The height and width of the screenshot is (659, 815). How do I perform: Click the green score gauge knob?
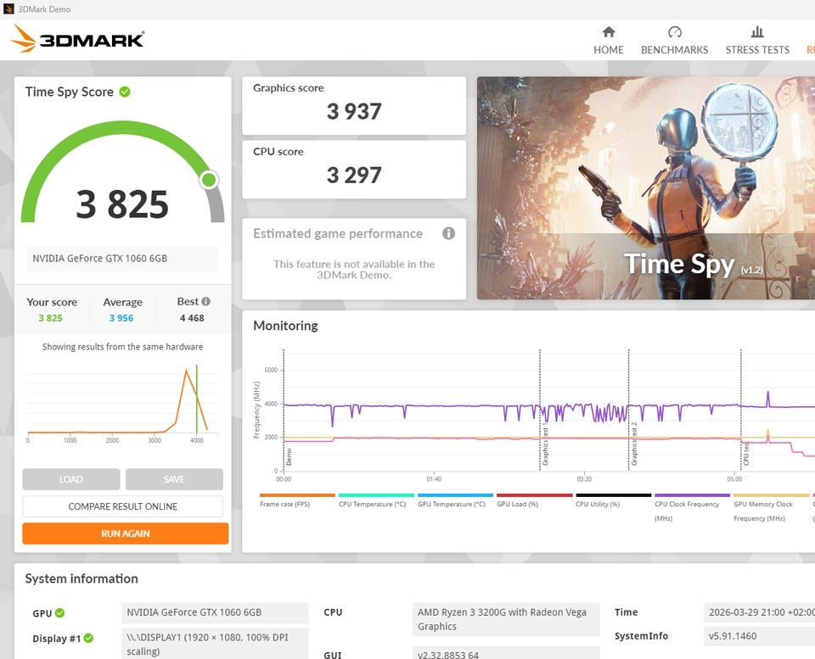pyautogui.click(x=209, y=180)
